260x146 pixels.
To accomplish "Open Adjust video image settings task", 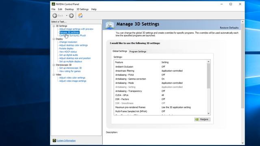I will [73, 81].
